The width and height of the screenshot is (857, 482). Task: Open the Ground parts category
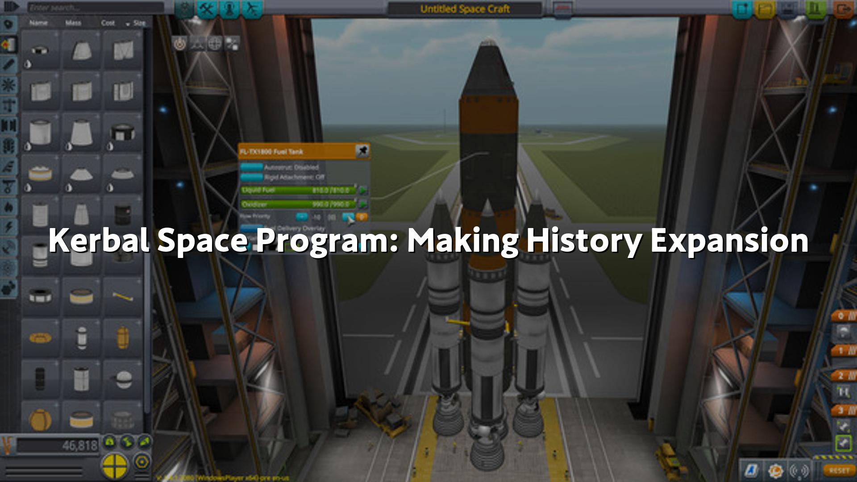8,187
